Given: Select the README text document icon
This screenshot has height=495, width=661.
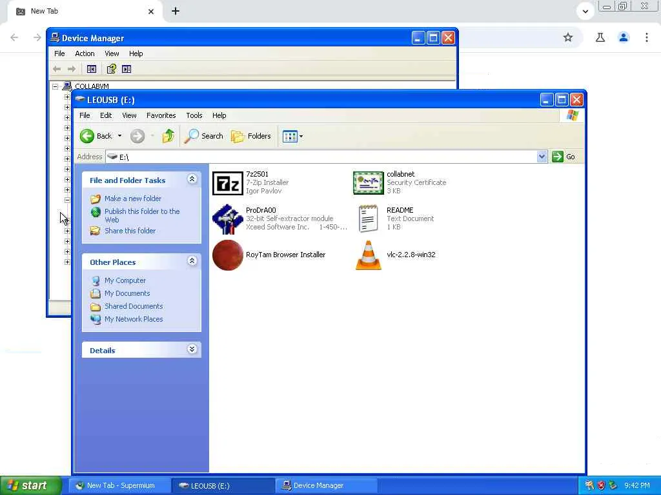Looking at the screenshot, I should [x=368, y=219].
